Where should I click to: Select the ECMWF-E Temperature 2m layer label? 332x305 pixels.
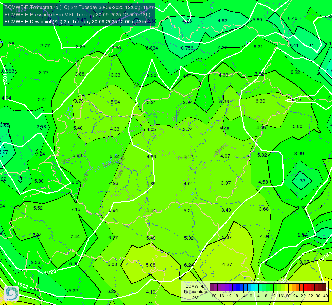(79, 7)
